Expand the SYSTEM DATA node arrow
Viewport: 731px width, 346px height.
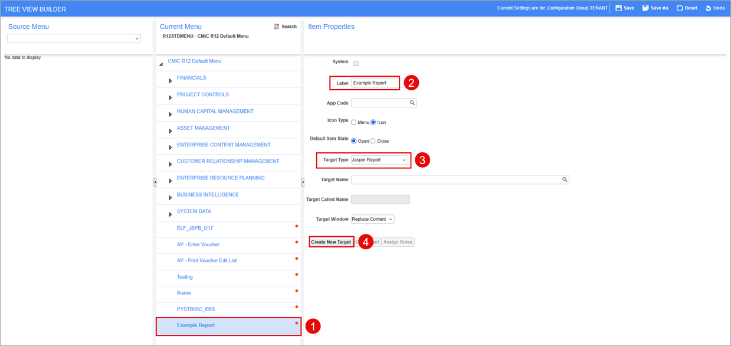pyautogui.click(x=171, y=214)
